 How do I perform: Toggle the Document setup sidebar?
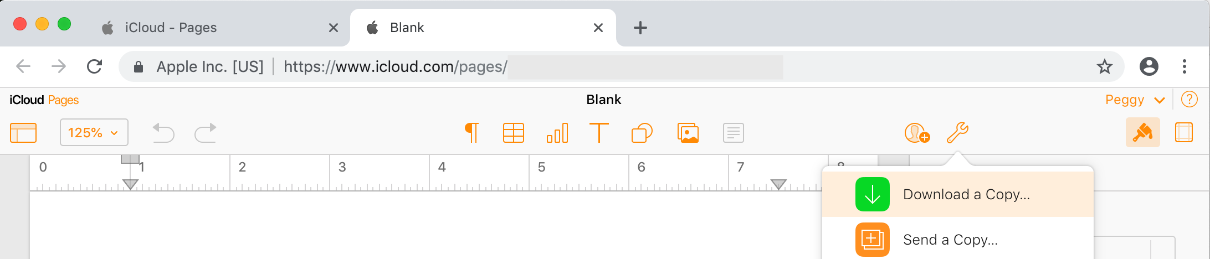tap(1183, 133)
